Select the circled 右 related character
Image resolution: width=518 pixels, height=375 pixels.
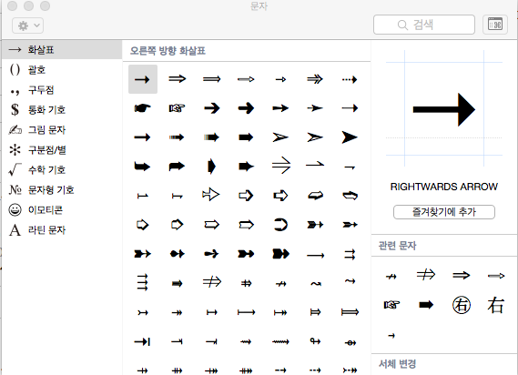tap(461, 305)
